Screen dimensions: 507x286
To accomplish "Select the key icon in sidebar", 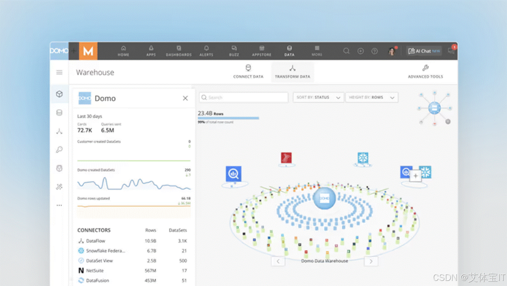I will tap(59, 150).
